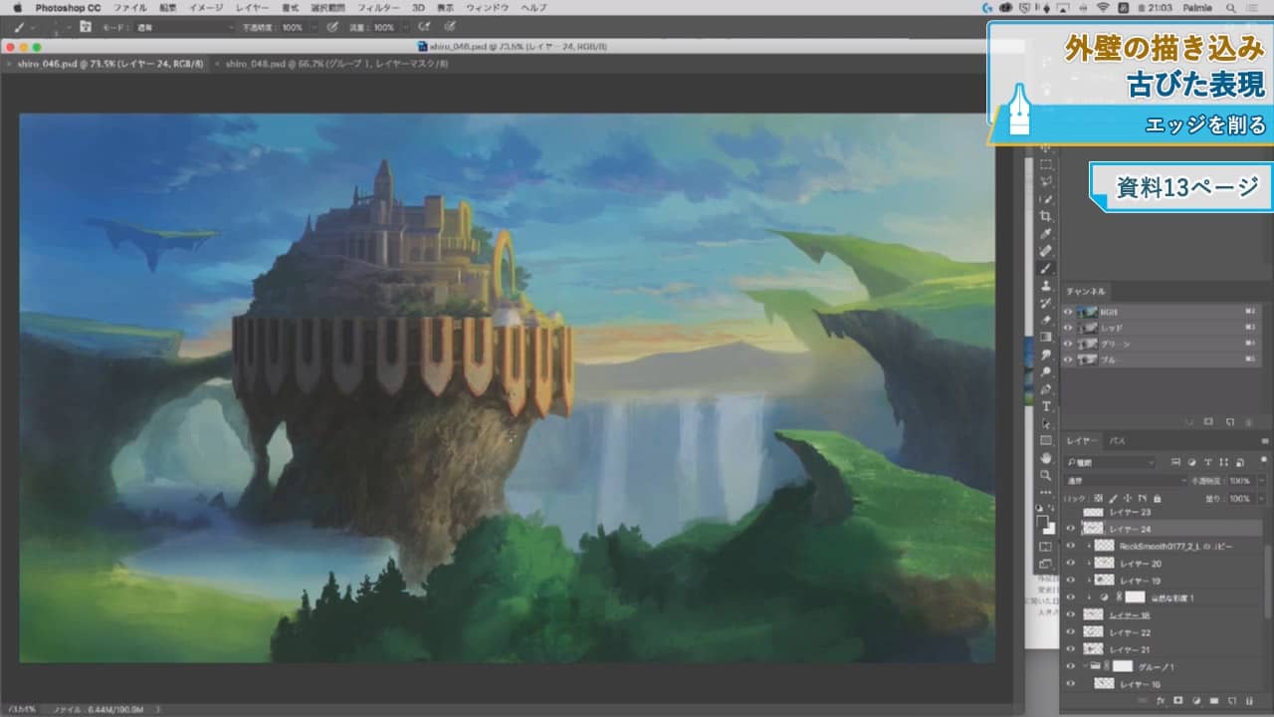
Task: Hide レイヤー 21 layer
Action: coord(1071,649)
